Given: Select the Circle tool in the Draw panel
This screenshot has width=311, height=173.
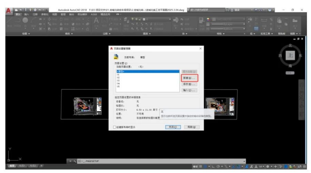Looking at the screenshot, I should pyautogui.click(x=25, y=20).
